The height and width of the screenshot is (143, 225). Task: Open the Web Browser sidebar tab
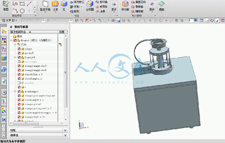click(4, 81)
